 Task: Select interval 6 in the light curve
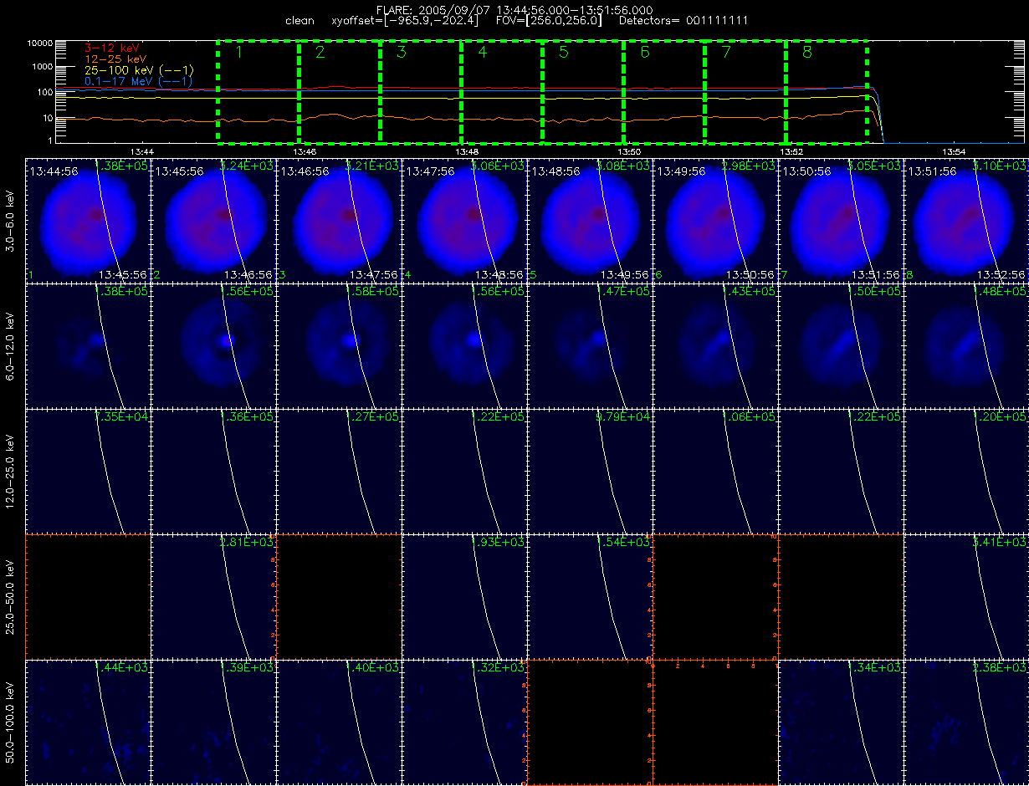(x=664, y=90)
